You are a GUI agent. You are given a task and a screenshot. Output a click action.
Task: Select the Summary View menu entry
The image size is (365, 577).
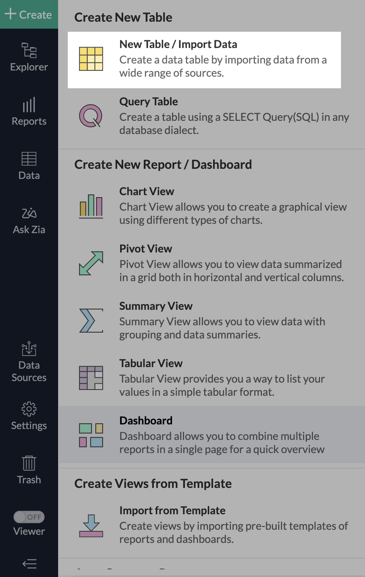[x=212, y=320]
